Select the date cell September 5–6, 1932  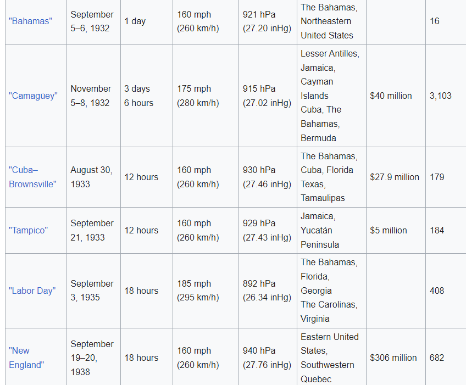click(x=92, y=21)
